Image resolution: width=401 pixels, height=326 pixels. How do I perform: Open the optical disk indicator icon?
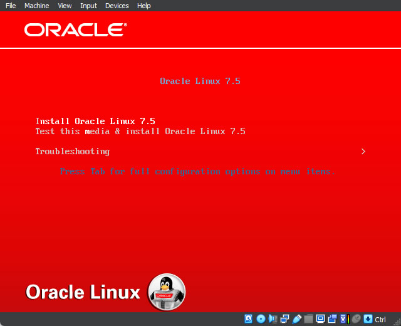[261, 319]
